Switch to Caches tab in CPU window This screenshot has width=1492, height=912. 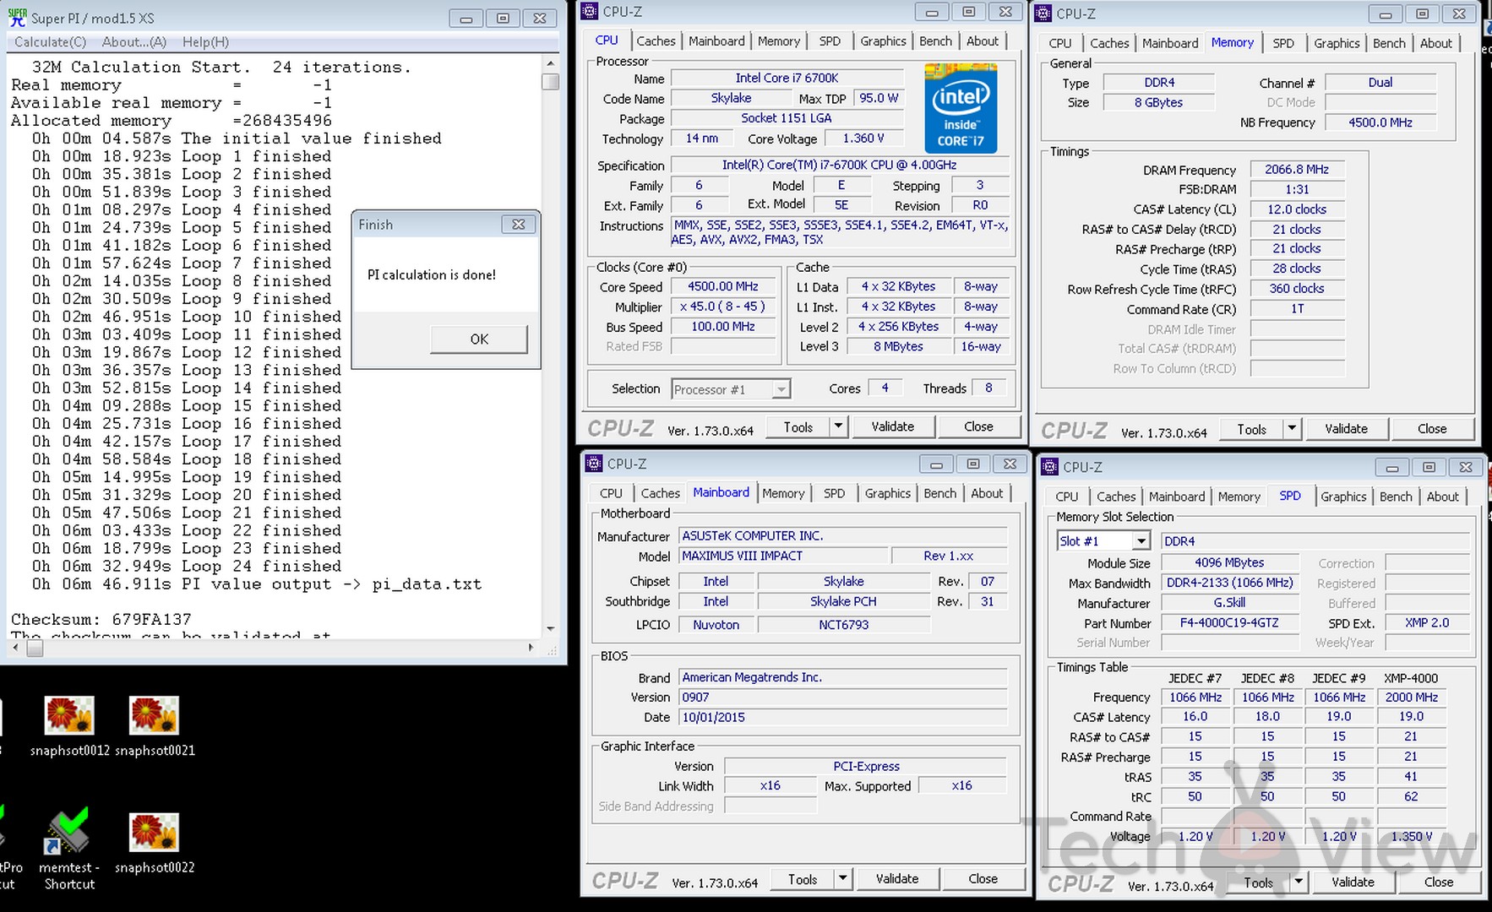tap(656, 41)
